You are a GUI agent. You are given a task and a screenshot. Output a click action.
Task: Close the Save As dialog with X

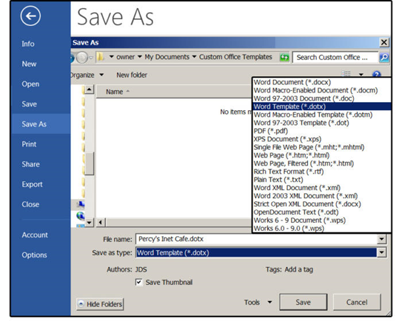[383, 43]
